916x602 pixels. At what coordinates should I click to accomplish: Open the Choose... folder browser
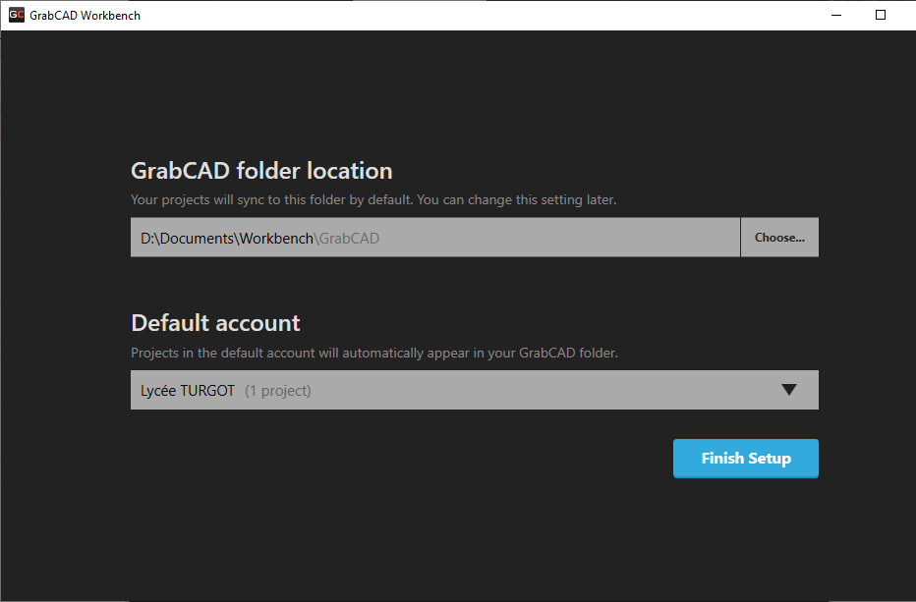click(x=779, y=237)
